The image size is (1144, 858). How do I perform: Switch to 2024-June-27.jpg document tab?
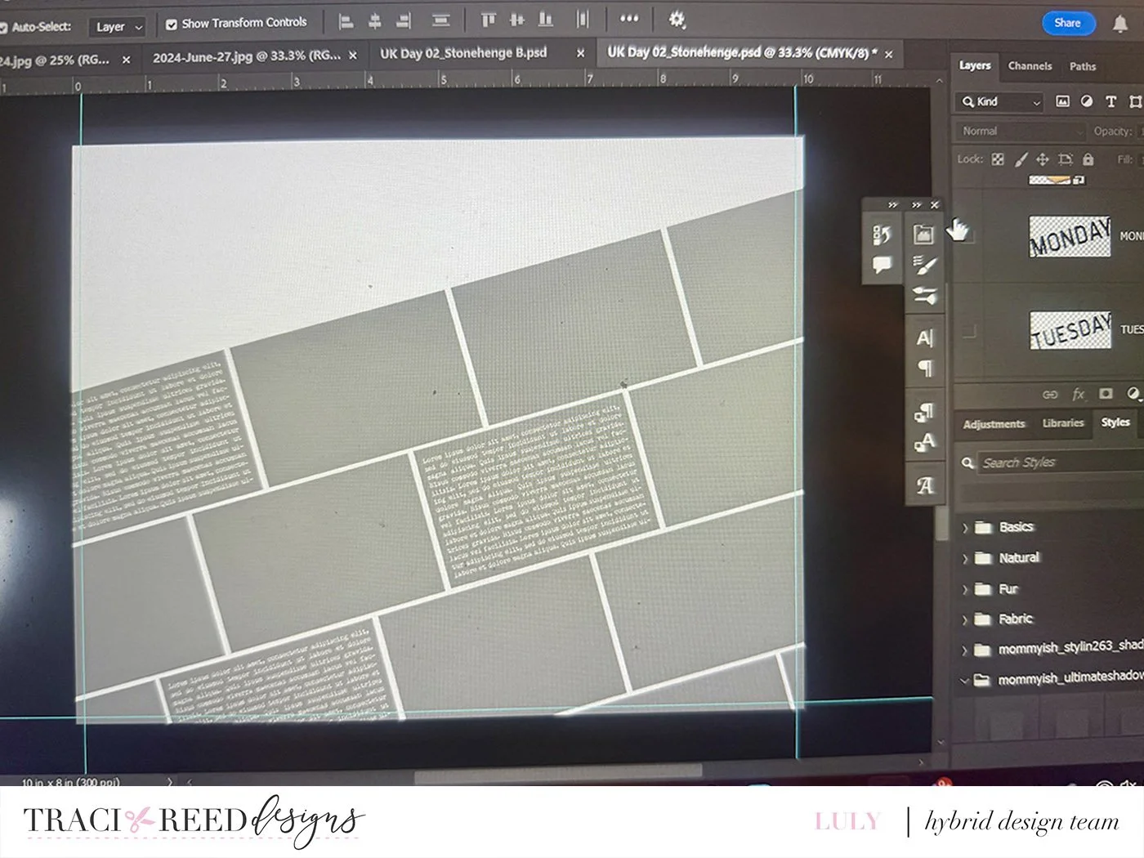246,56
